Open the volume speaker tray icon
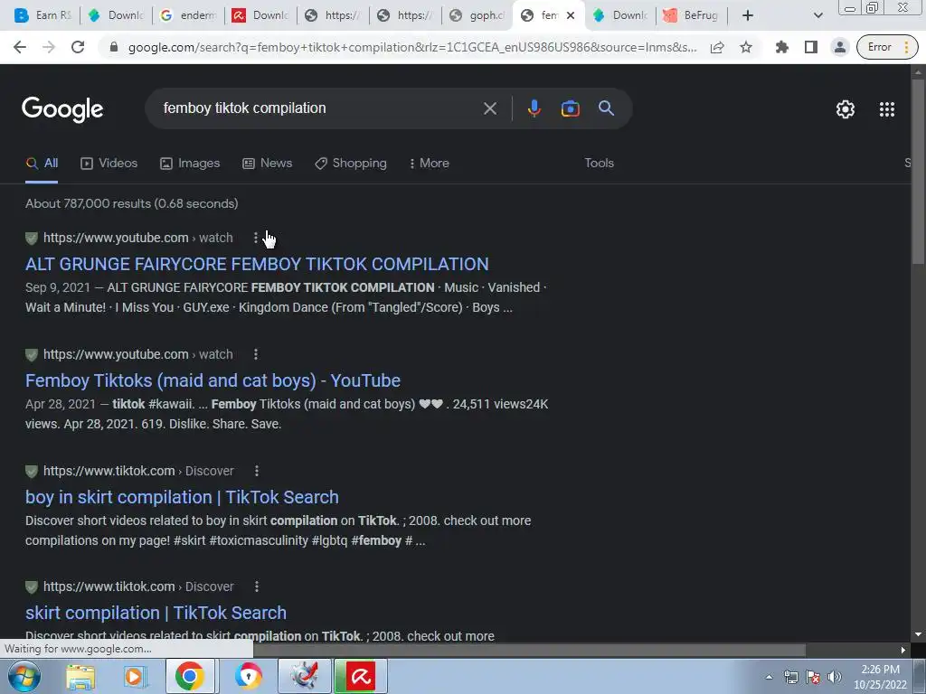926x694 pixels. point(835,677)
